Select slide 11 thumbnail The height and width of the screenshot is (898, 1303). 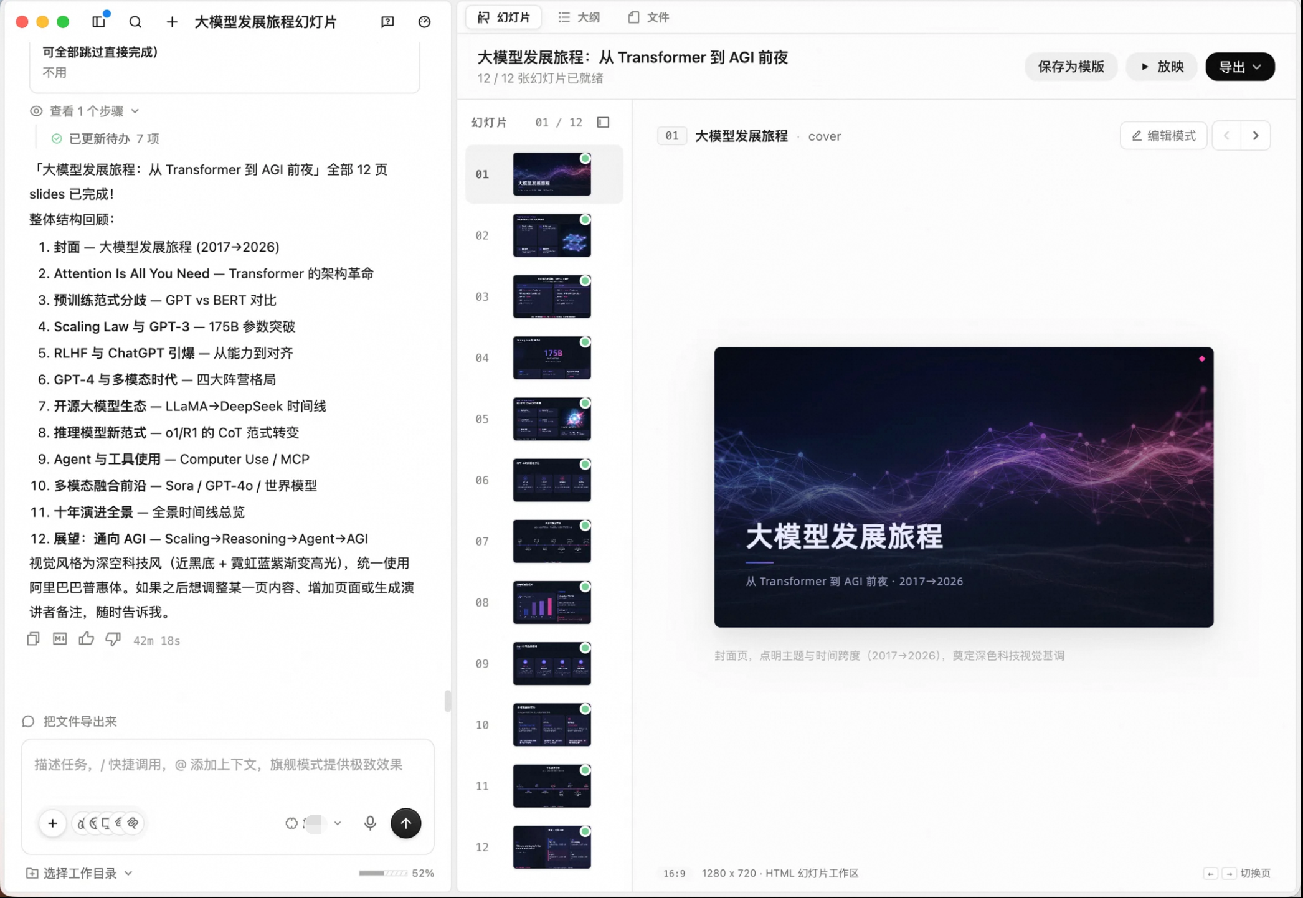(x=552, y=786)
